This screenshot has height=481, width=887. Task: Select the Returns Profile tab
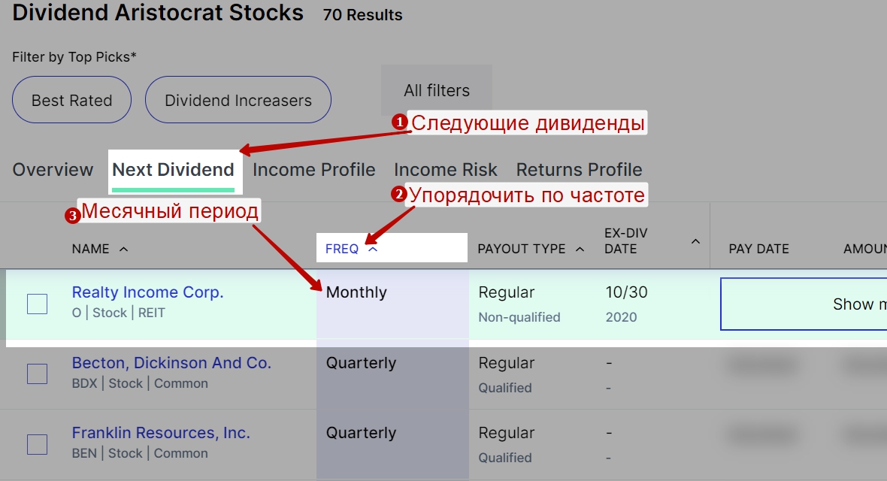tap(579, 170)
